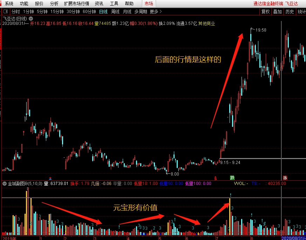Click the red 涨 marker icon
Image resolution: width=306 pixels, height=240 pixels.
[x=285, y=178]
